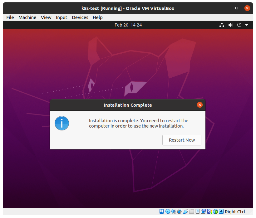Click the "Installation is complete" message text
The image size is (256, 218).
coord(138,123)
